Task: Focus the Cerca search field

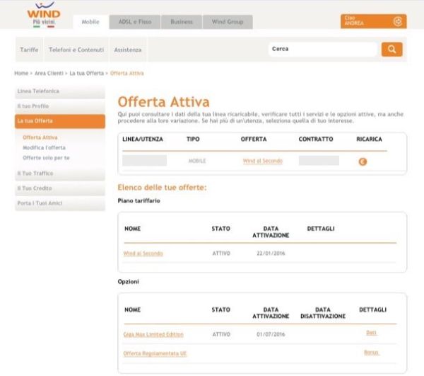Action: tap(323, 49)
